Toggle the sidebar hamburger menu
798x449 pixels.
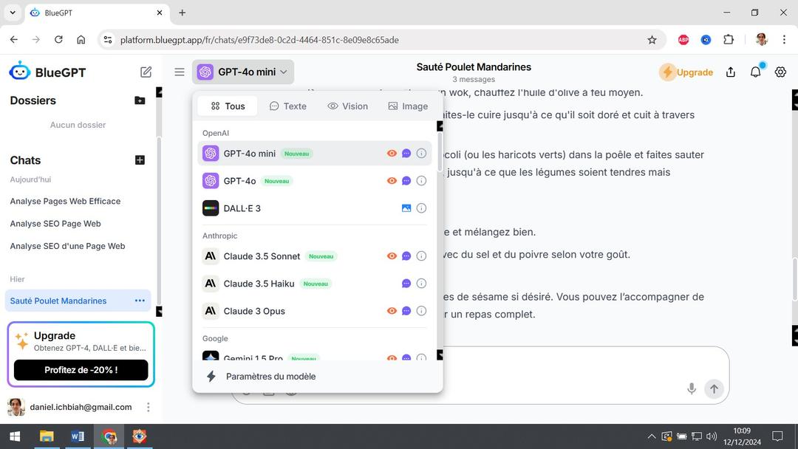[179, 72]
